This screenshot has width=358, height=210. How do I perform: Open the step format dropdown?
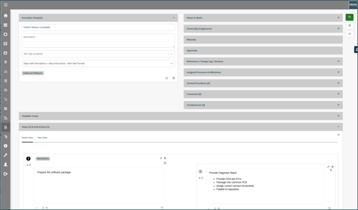[x=98, y=63]
